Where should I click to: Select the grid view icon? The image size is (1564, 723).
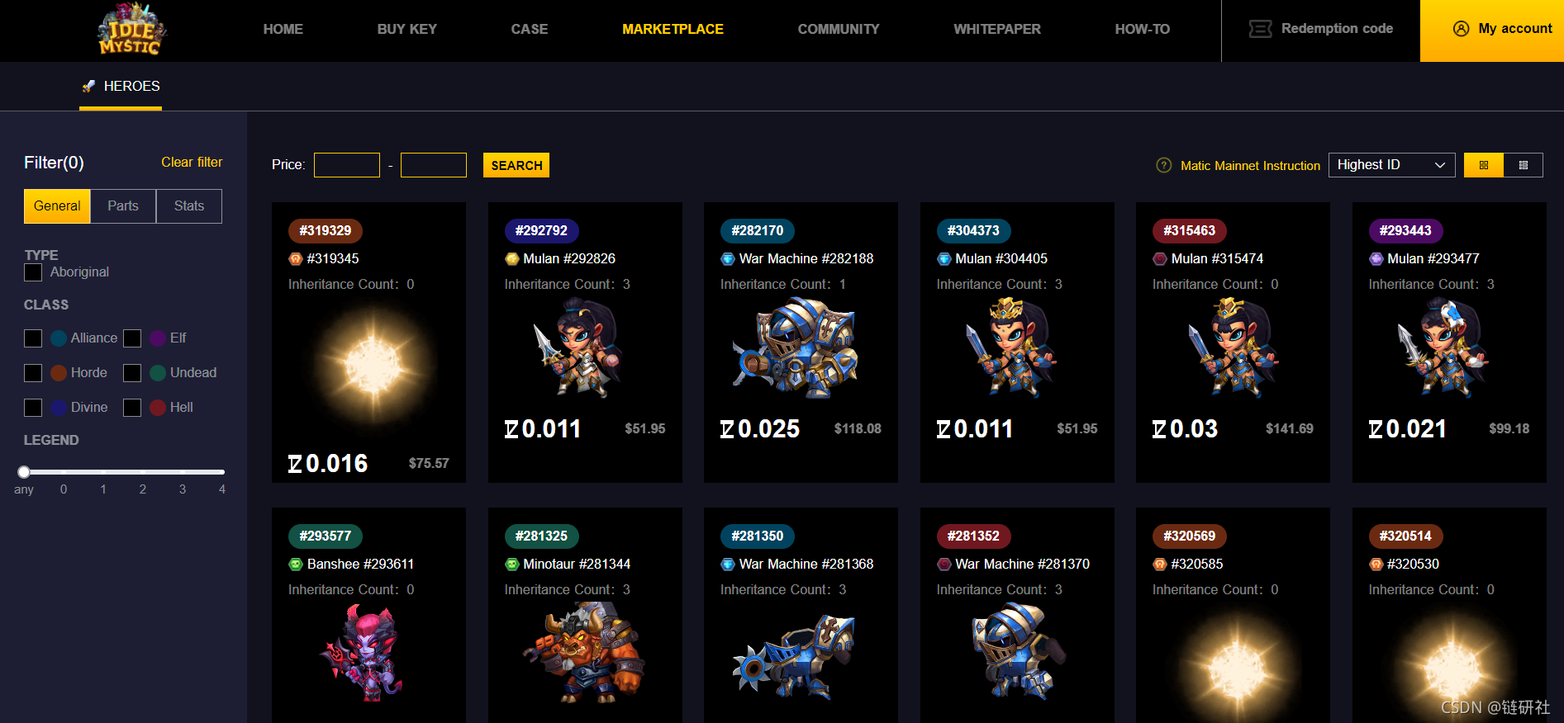click(x=1484, y=165)
